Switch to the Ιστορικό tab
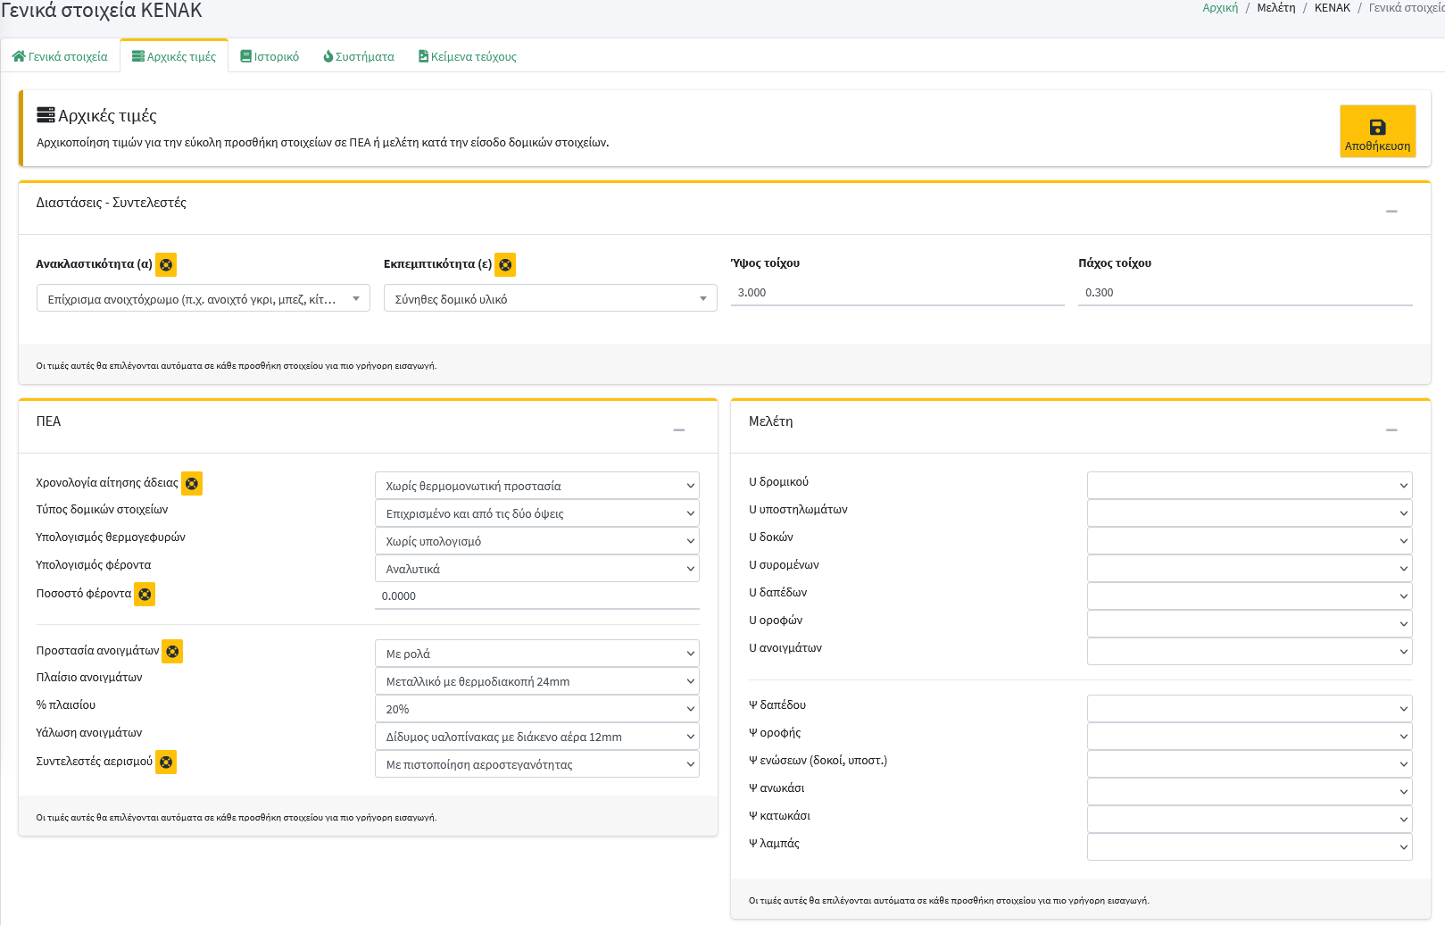Viewport: 1445px width, 925px height. 270,56
